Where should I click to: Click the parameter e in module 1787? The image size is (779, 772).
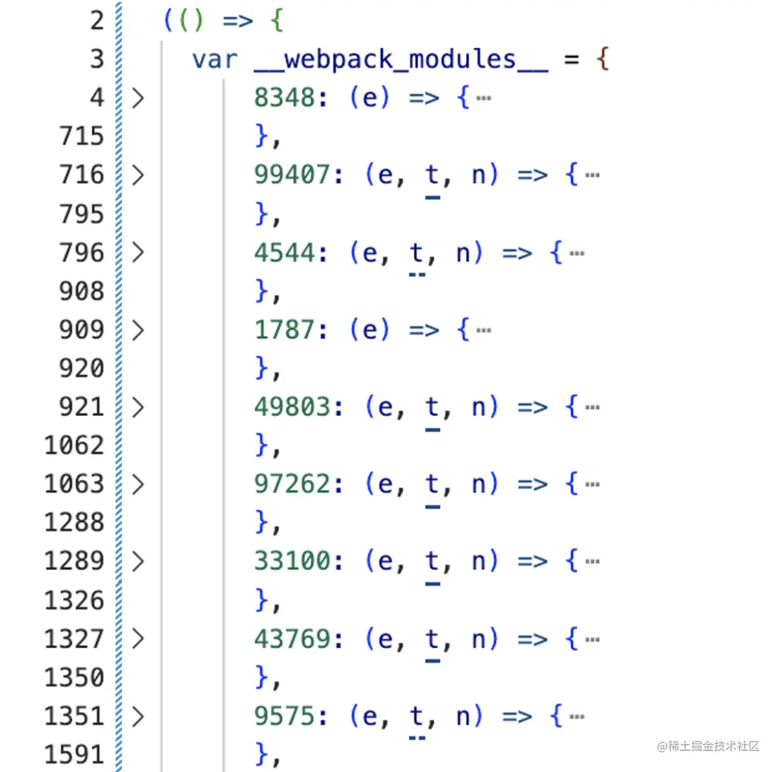[370, 330]
